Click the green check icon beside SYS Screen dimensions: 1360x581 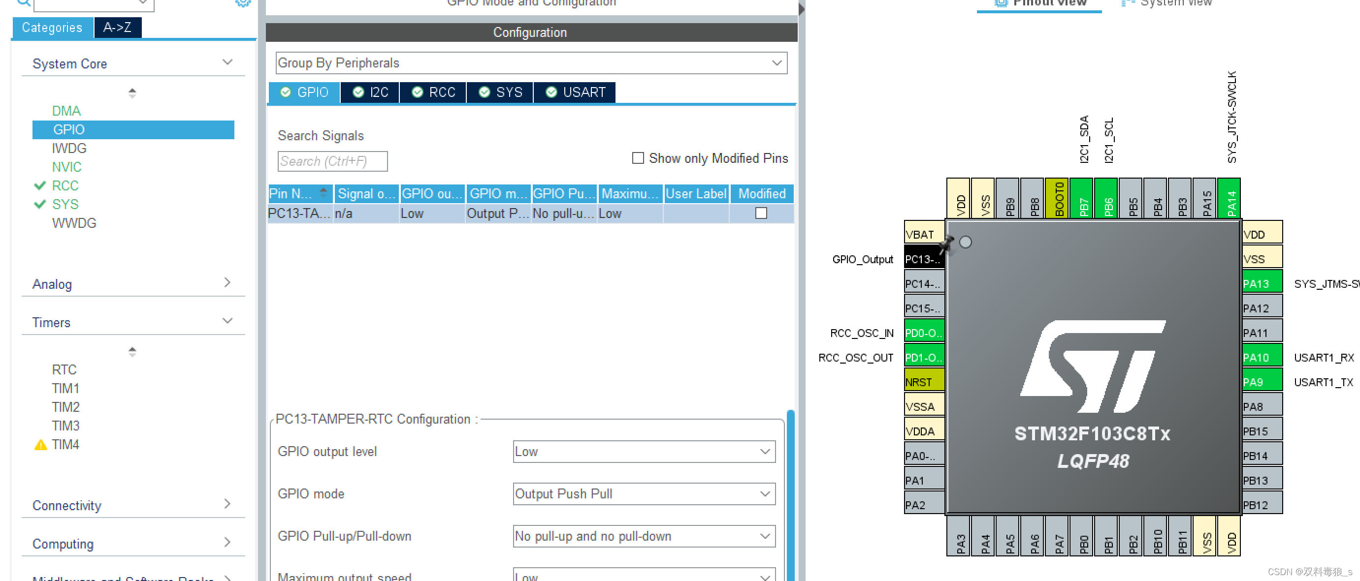click(40, 204)
